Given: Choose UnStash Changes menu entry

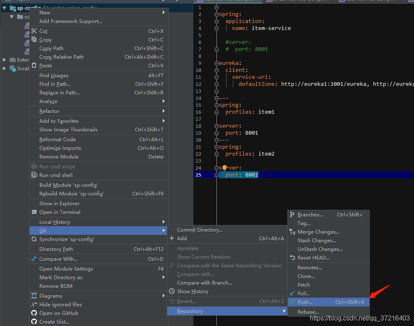Looking at the screenshot, I should [x=328, y=249].
